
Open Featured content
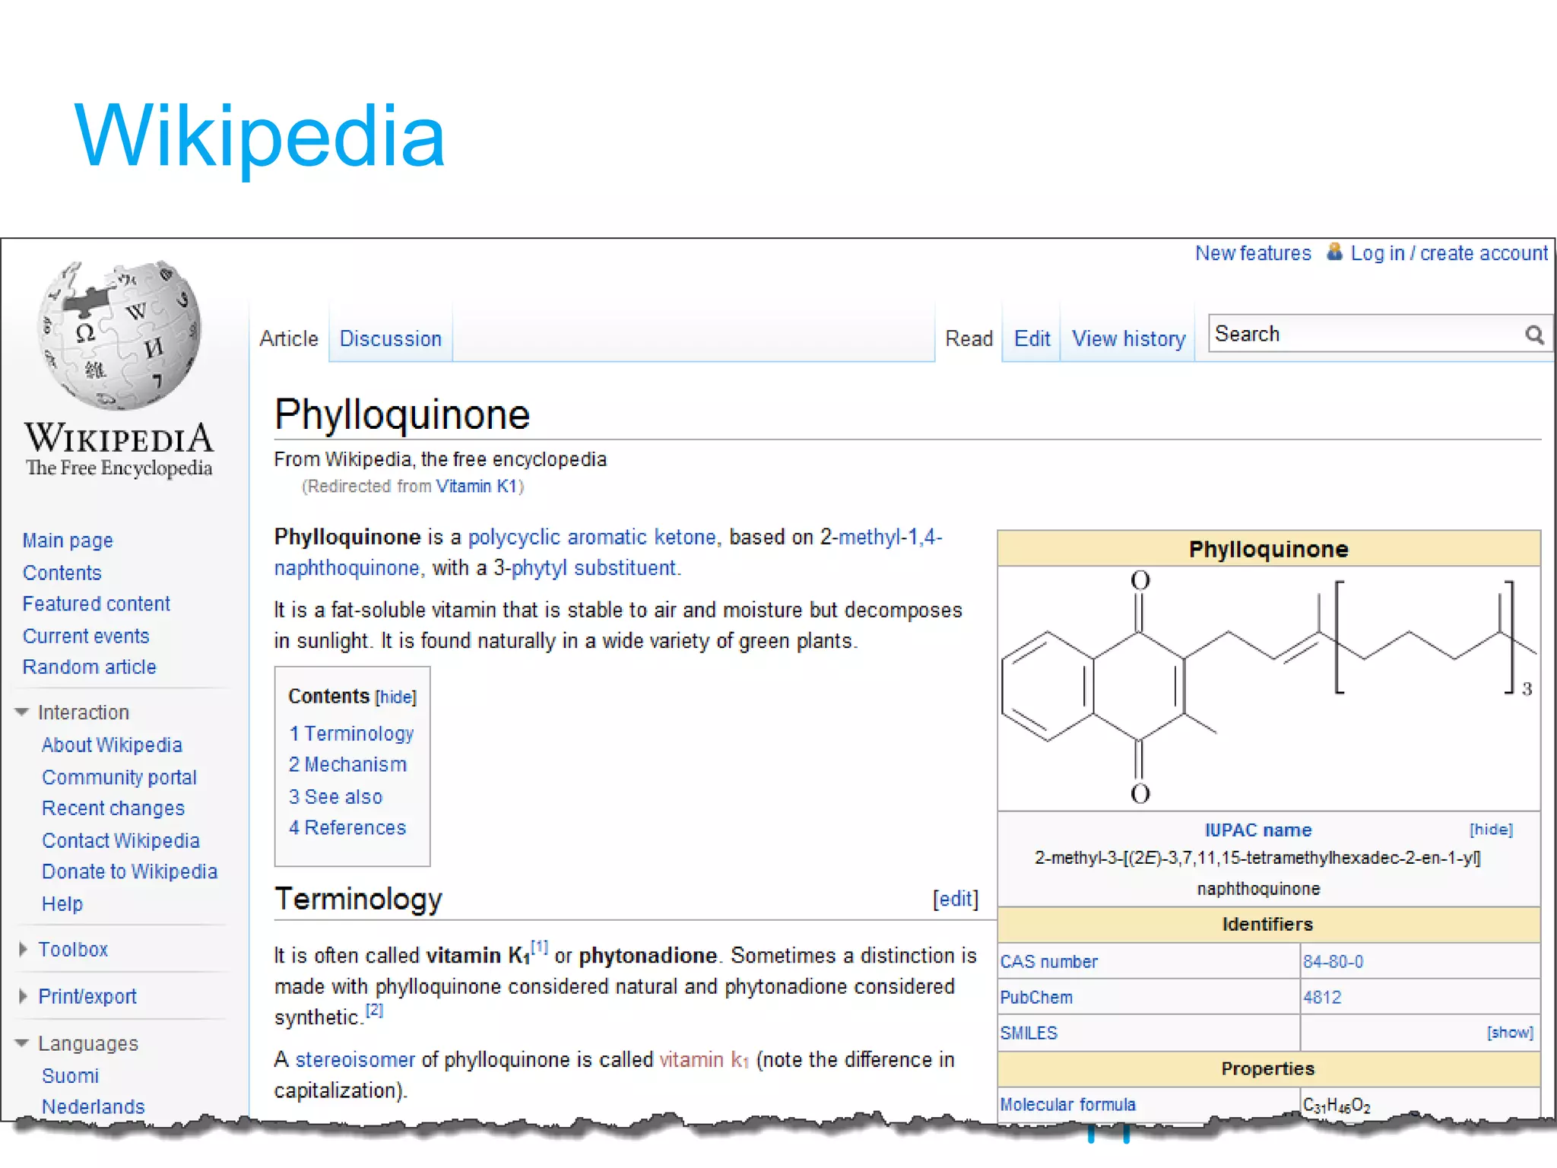(x=96, y=604)
